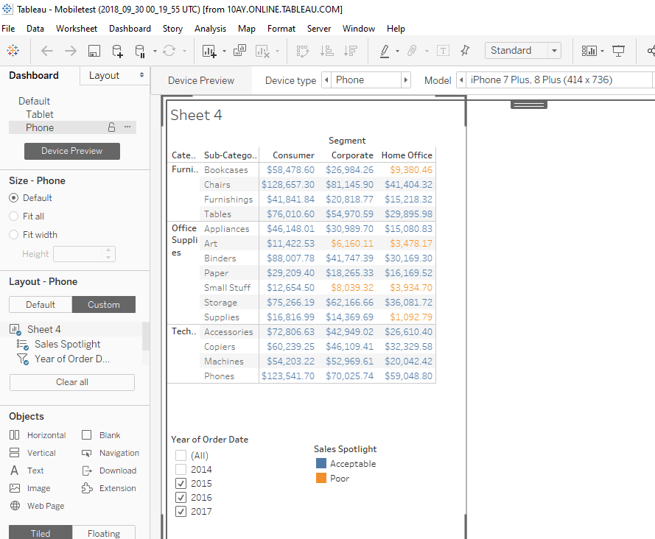The width and height of the screenshot is (655, 539).
Task: Open the Analysis menu
Action: (210, 29)
